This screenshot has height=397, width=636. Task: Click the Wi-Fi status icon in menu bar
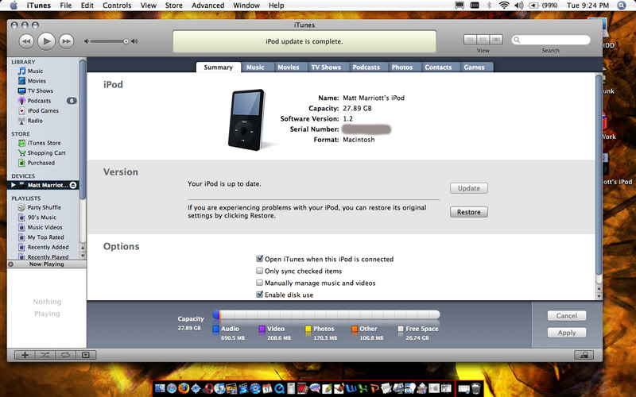504,6
